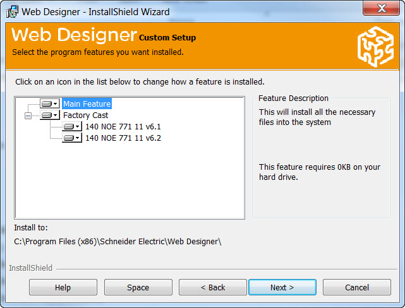Click the 'Click on an icon in the list' instruction
405x308 pixels.
click(x=140, y=82)
